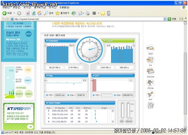Click the logout button in blue panel

[19, 23]
